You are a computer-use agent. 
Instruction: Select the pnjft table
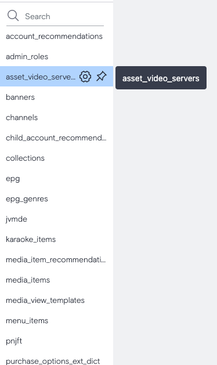[x=57, y=341]
